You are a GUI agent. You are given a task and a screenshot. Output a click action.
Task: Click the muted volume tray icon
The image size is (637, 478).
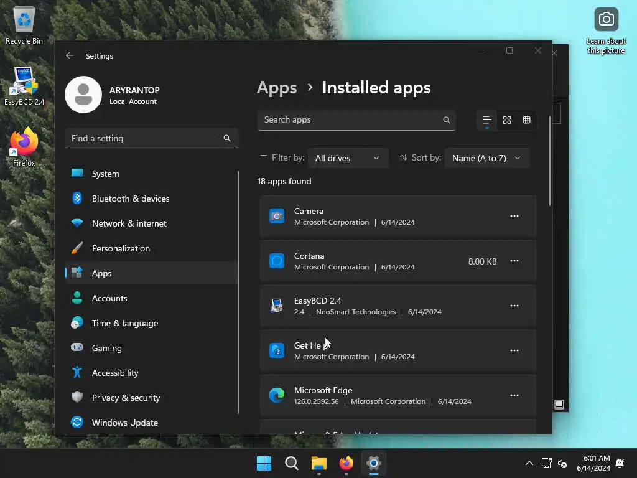coord(562,463)
